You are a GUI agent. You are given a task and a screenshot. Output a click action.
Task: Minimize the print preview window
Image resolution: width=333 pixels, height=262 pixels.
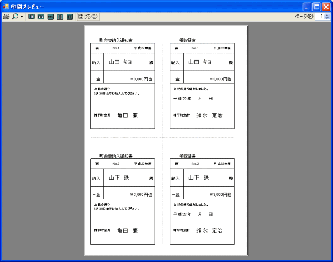305,6
